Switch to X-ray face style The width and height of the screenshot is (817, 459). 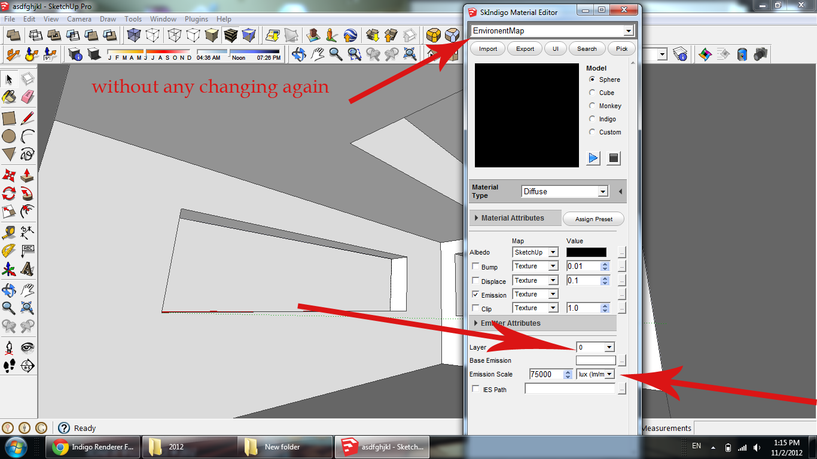(x=134, y=35)
